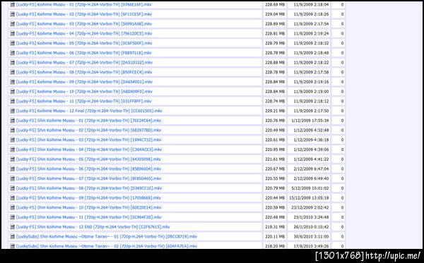Download Koihime Musou - 12 Final mkv link
This screenshot has height=263, width=424.
click(x=89, y=111)
